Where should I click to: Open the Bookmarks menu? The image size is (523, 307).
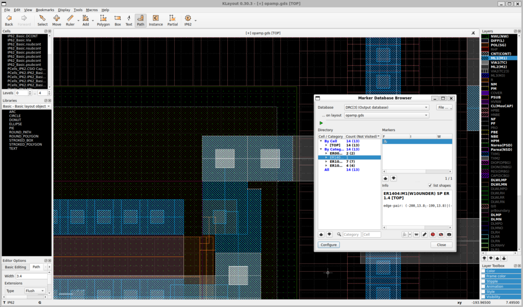click(44, 10)
